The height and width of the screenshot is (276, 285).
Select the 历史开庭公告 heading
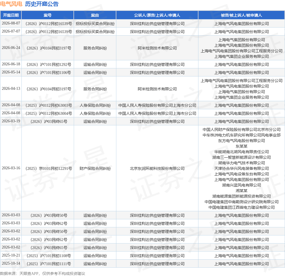pyautogui.click(x=42, y=4)
